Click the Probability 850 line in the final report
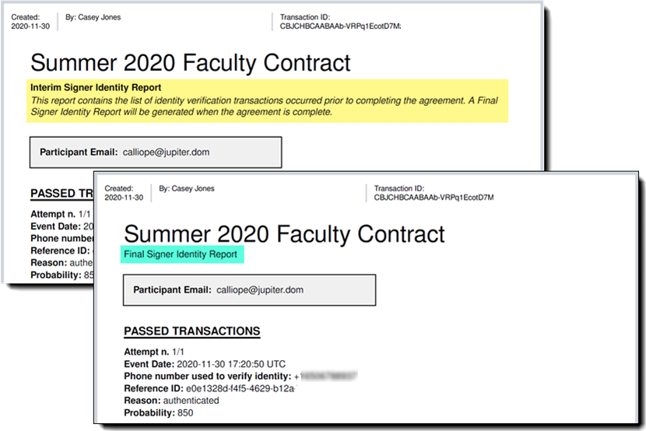The image size is (646, 431). point(159,412)
